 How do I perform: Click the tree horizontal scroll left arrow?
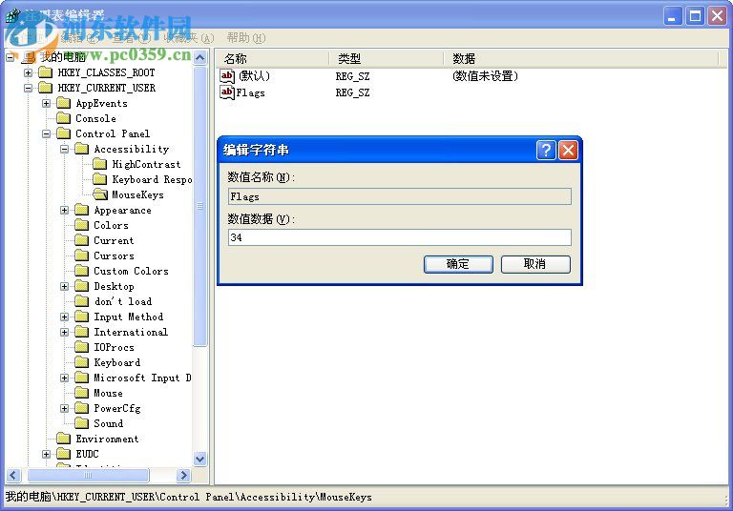click(x=12, y=476)
